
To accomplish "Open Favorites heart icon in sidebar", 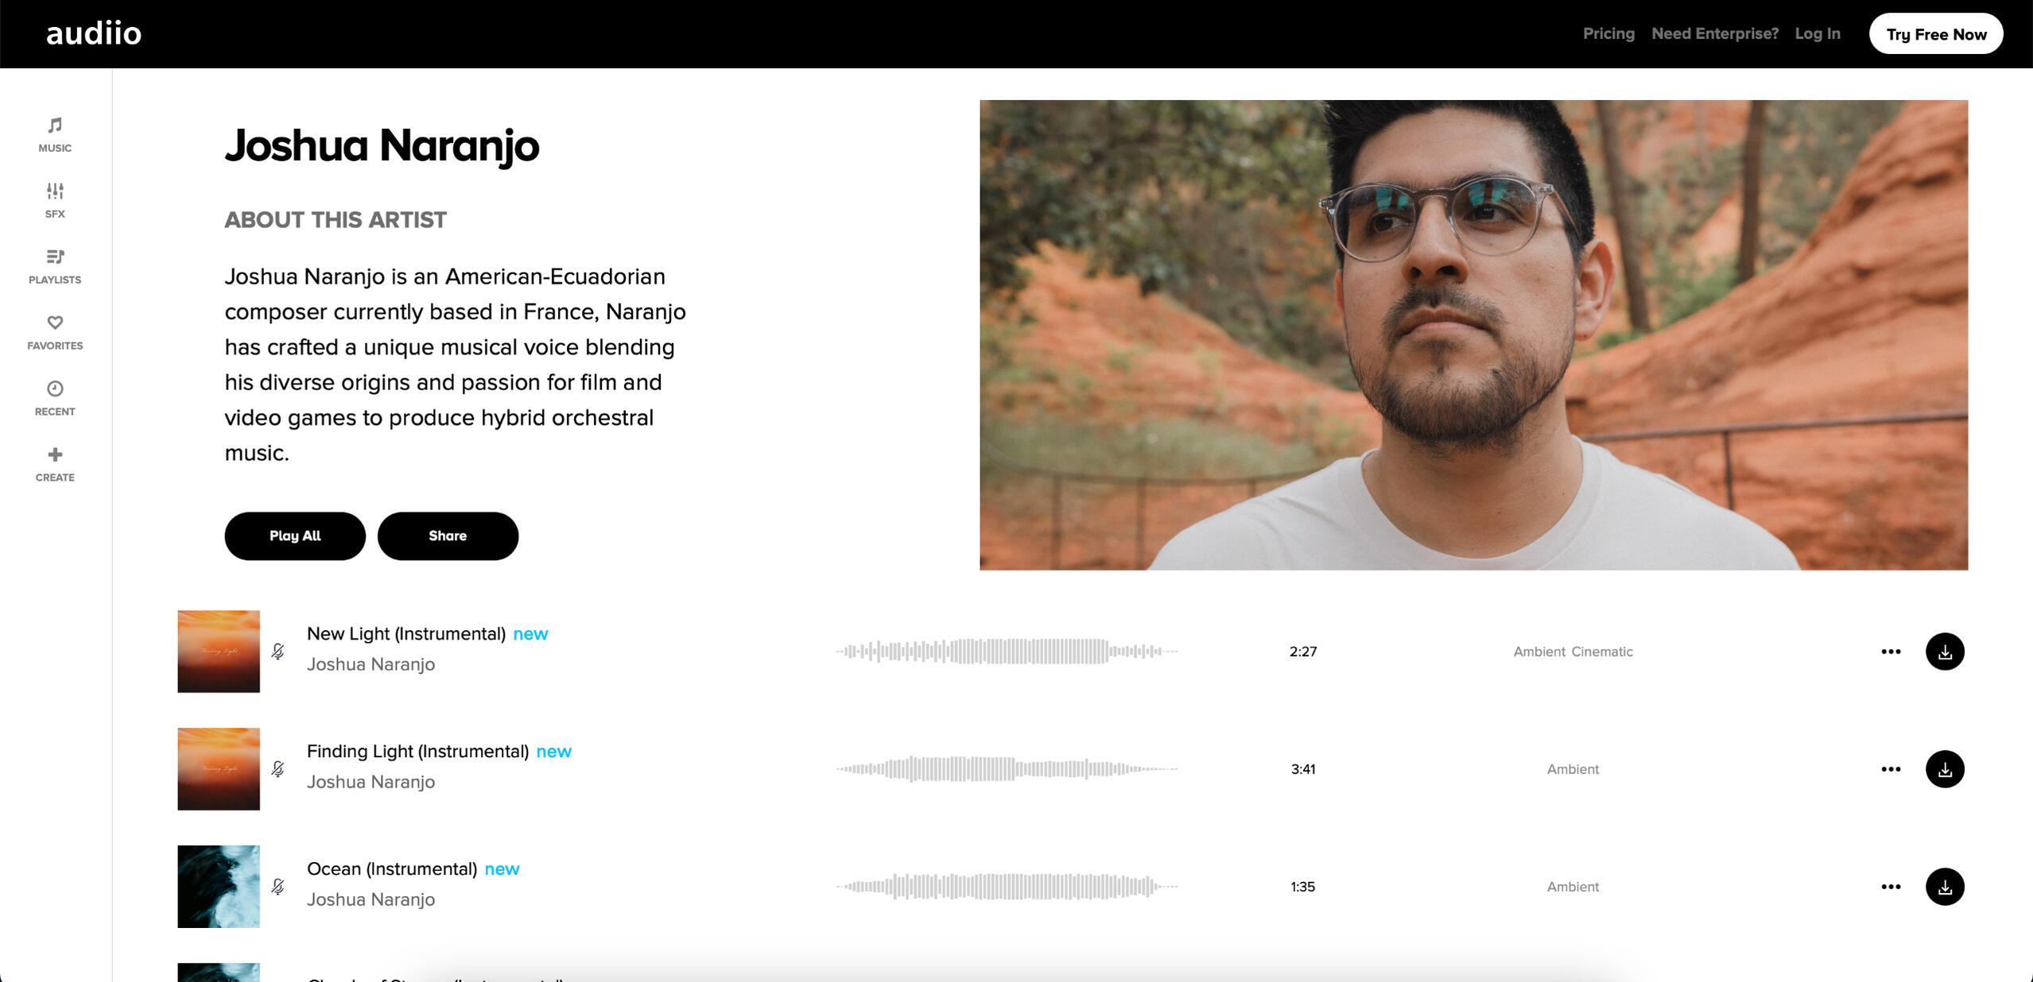I will pyautogui.click(x=55, y=332).
